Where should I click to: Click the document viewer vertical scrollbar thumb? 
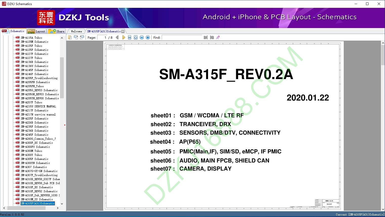[383, 55]
